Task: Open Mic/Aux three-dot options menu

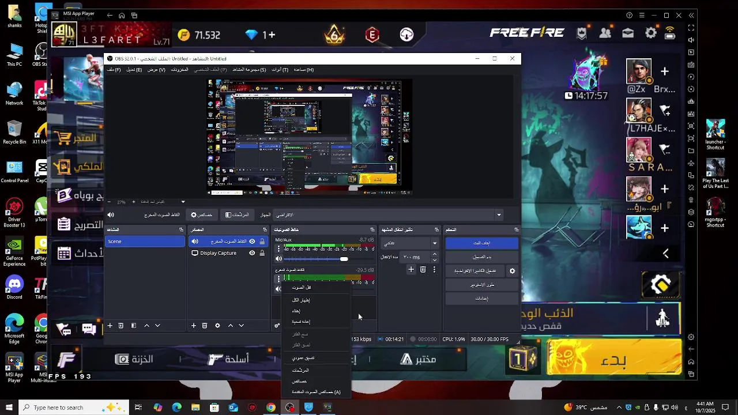Action: 279,249
